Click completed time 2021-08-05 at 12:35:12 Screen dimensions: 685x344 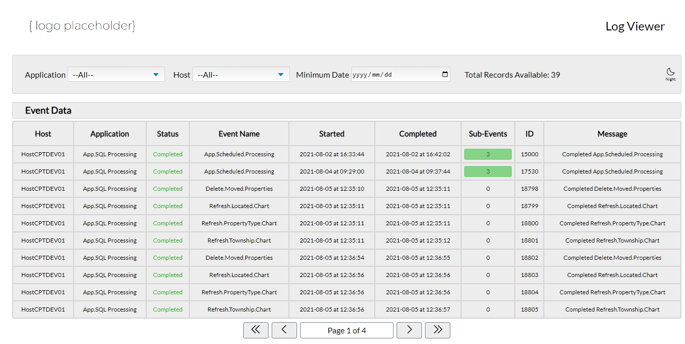418,240
